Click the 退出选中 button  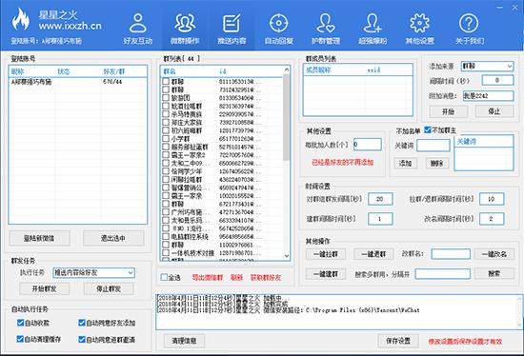pyautogui.click(x=113, y=238)
